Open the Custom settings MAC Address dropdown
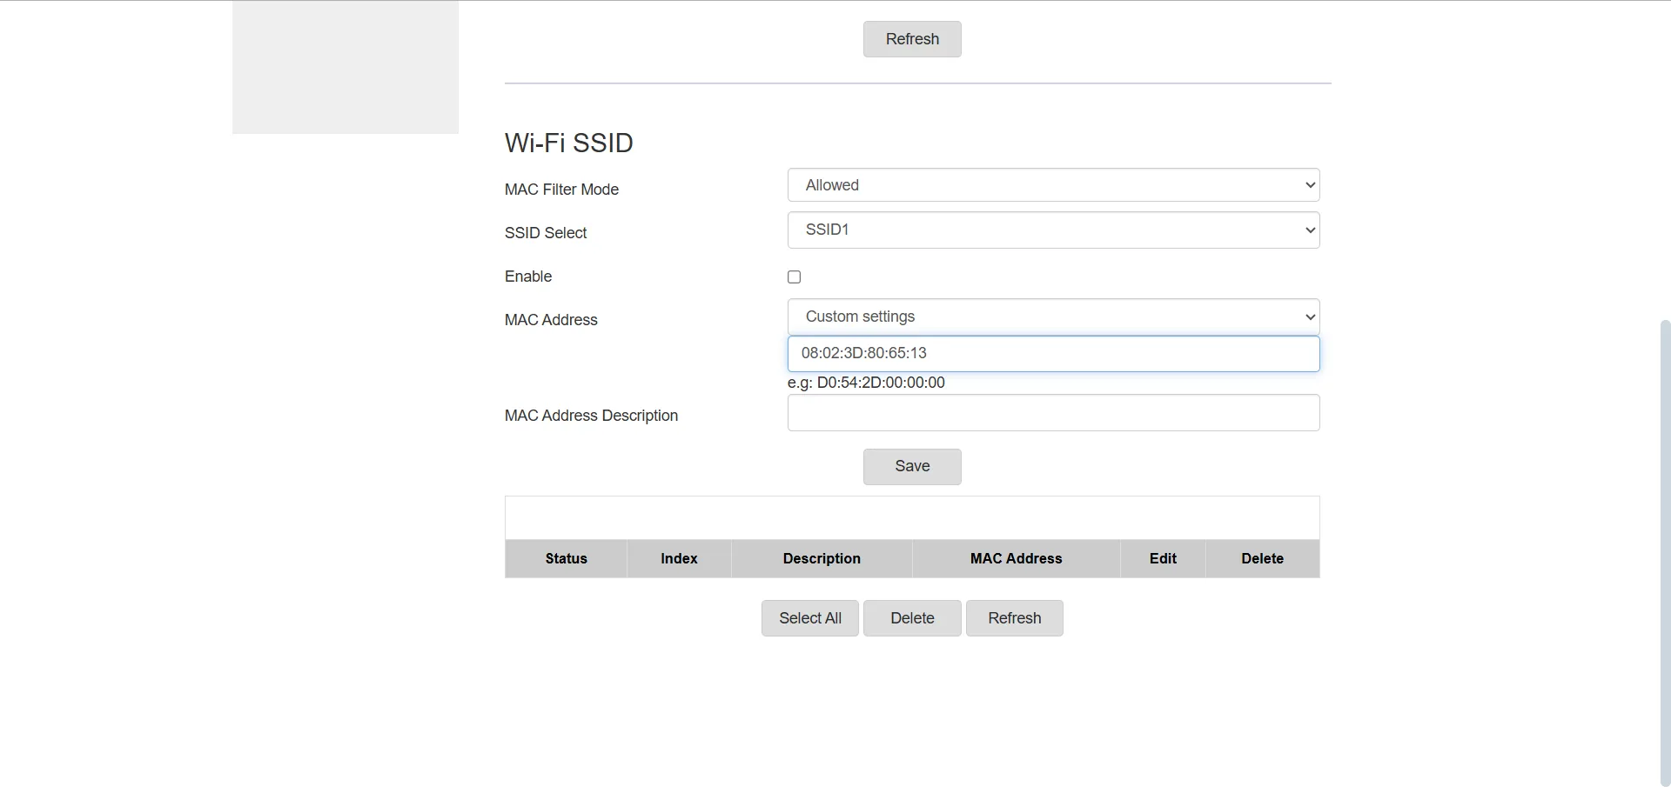The width and height of the screenshot is (1671, 793). click(1052, 316)
